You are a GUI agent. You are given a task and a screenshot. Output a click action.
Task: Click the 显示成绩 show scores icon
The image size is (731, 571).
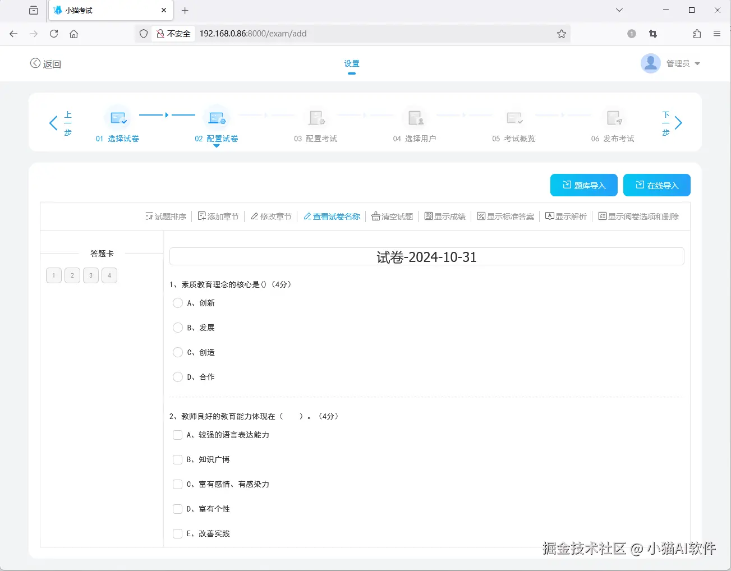point(427,216)
